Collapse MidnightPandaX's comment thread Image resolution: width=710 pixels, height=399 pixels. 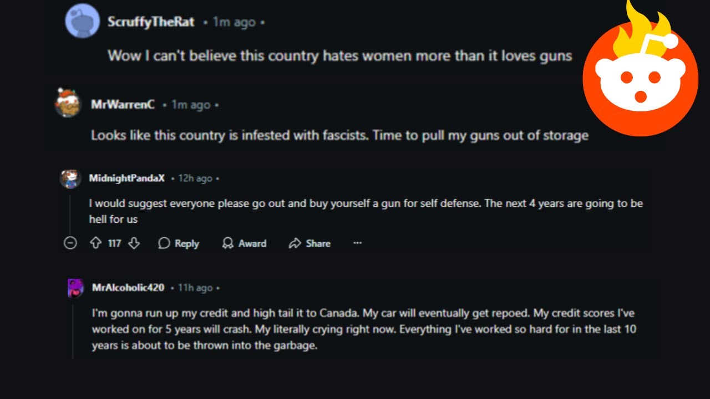(70, 243)
